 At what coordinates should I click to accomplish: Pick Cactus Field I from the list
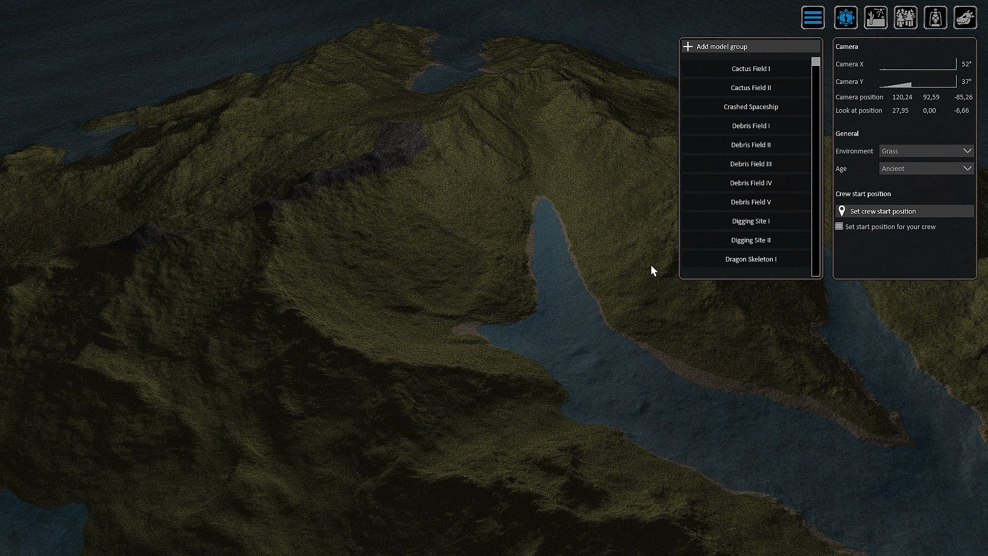(750, 69)
